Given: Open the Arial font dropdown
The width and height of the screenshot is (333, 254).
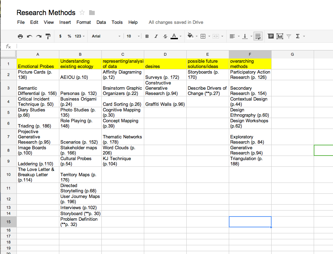Looking at the screenshot, I should pyautogui.click(x=106, y=36).
